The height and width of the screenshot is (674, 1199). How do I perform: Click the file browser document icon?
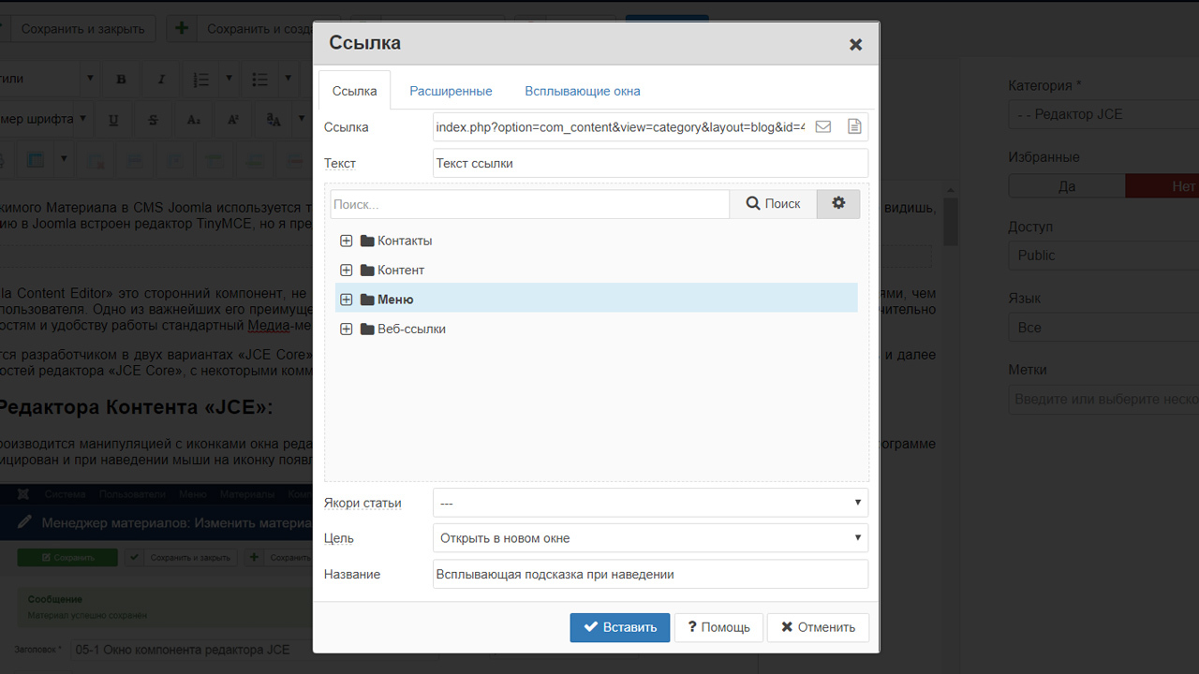coord(854,126)
